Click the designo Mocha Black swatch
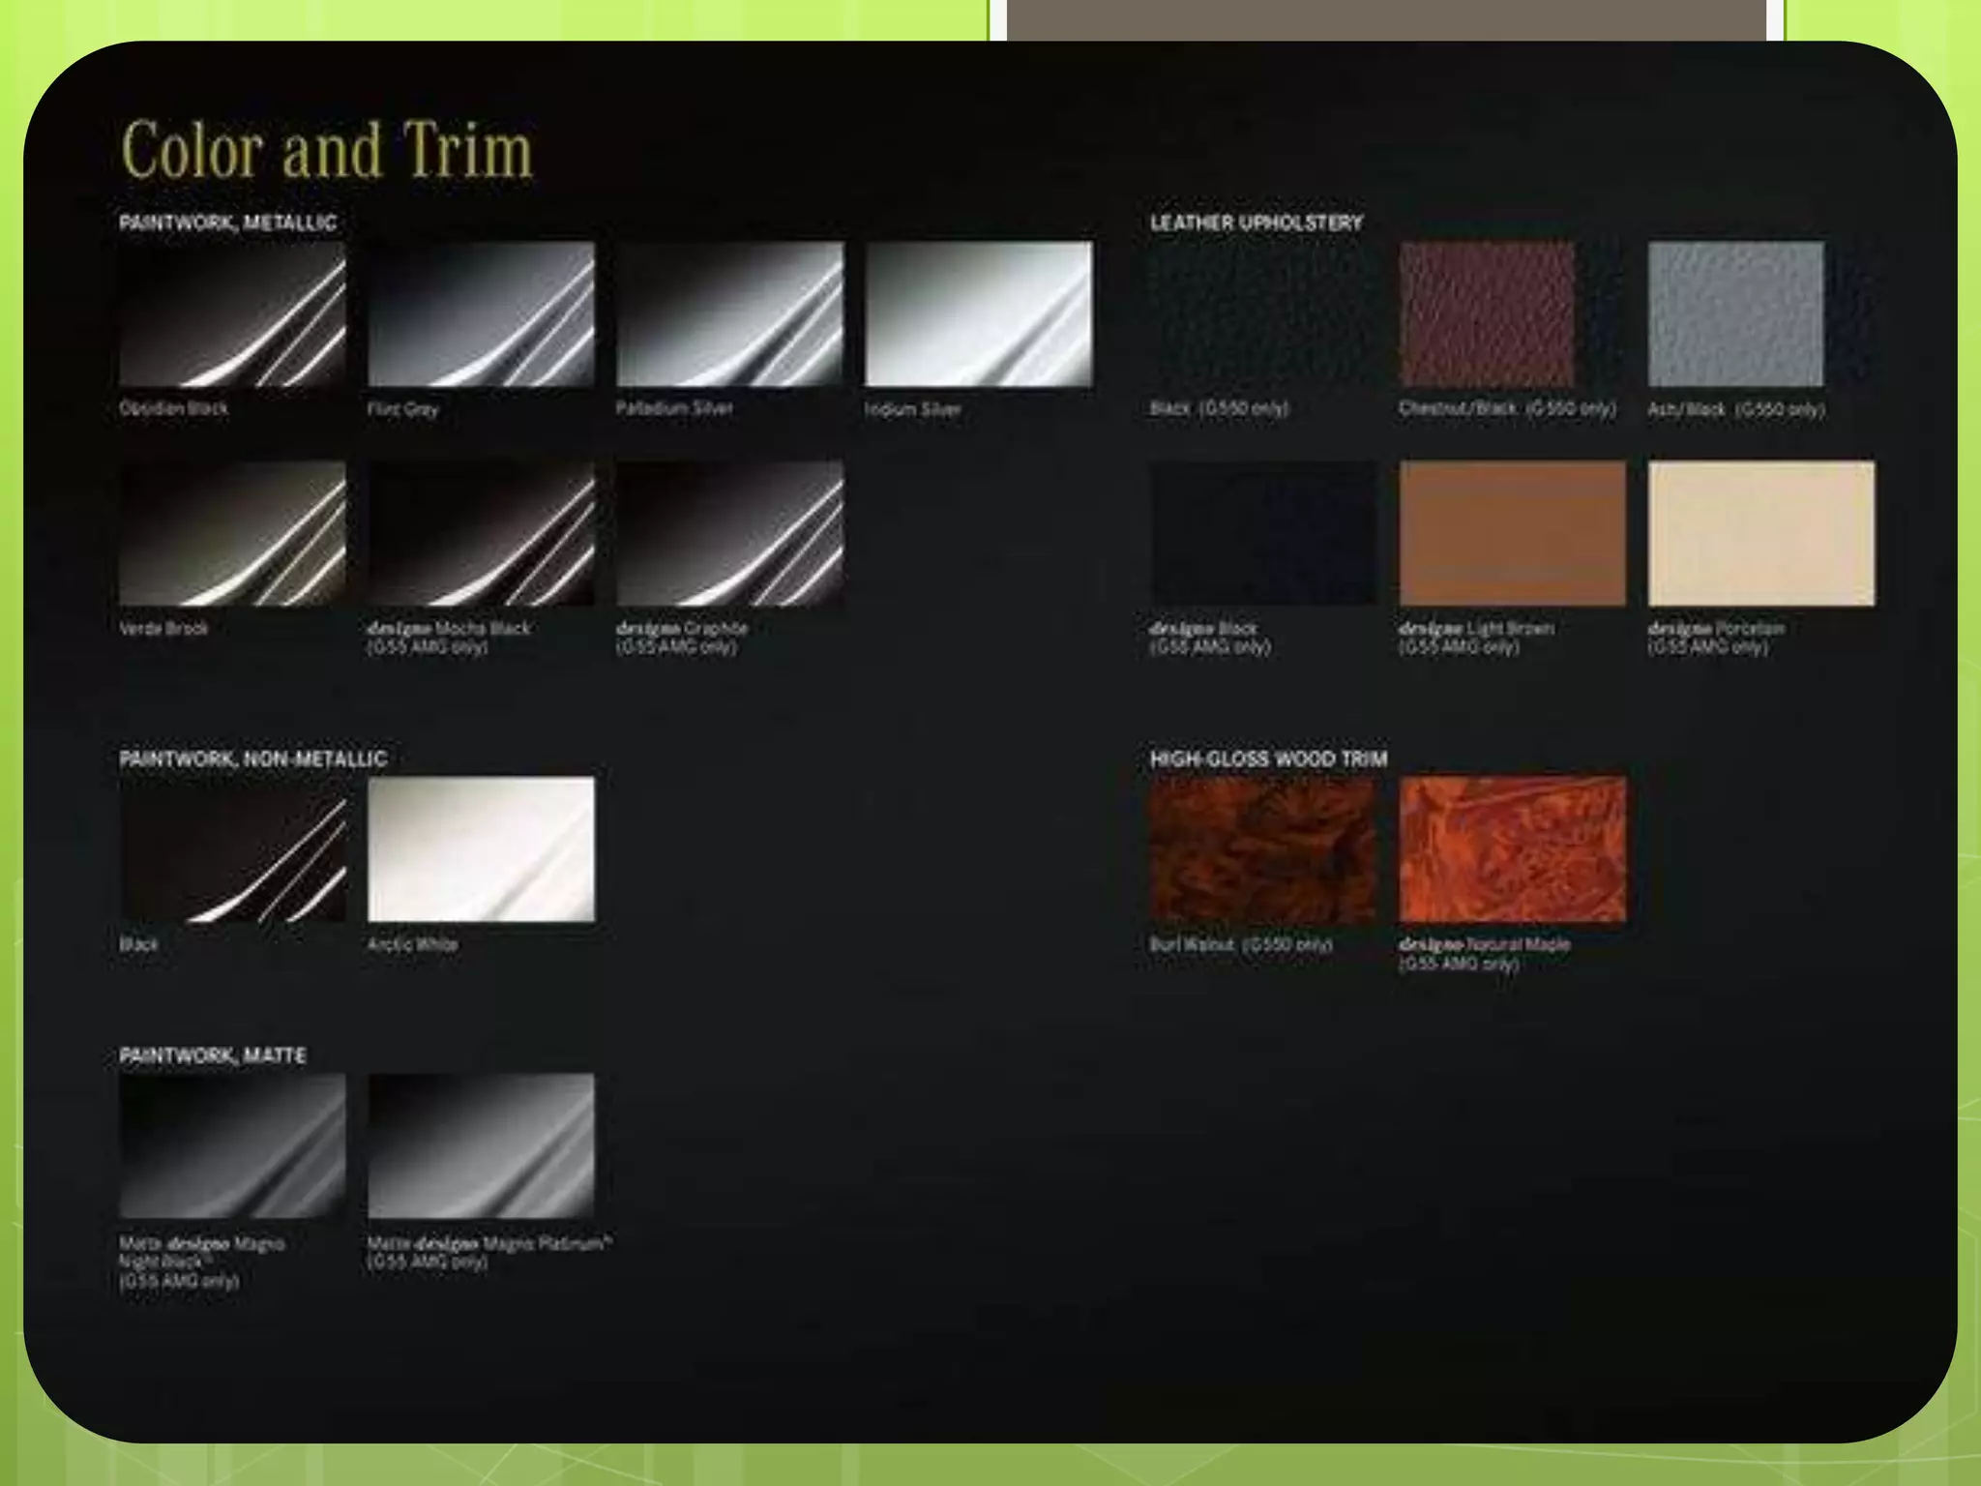The height and width of the screenshot is (1486, 1981). [481, 533]
